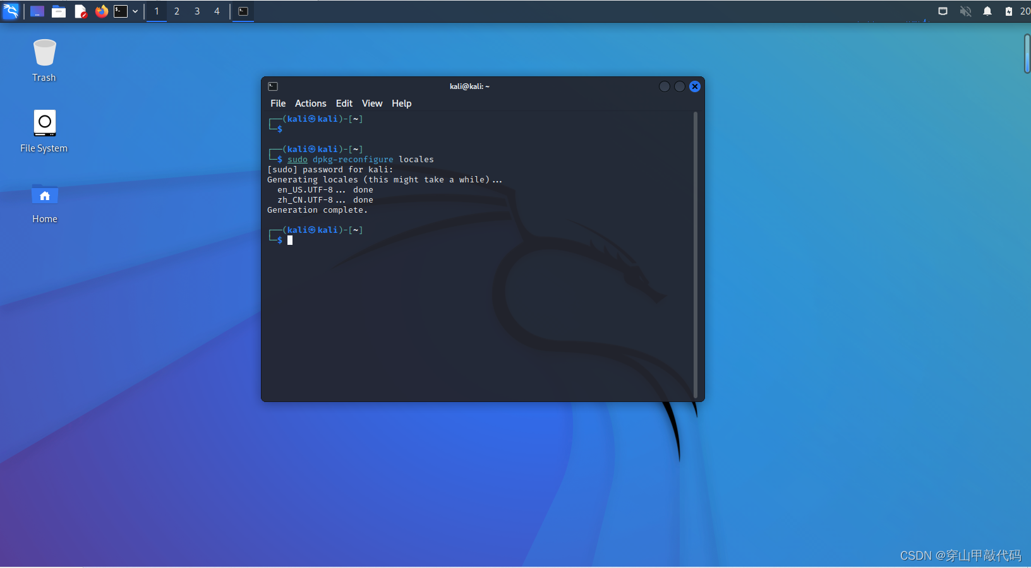Screen dimensions: 1031x568
Task: Minimize the terminal window
Action: pyautogui.click(x=665, y=86)
